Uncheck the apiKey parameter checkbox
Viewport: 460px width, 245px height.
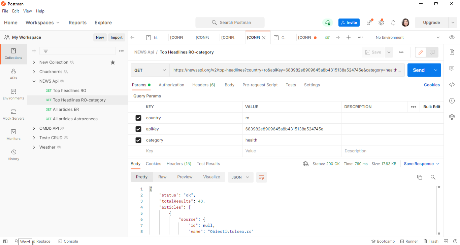[x=138, y=129]
